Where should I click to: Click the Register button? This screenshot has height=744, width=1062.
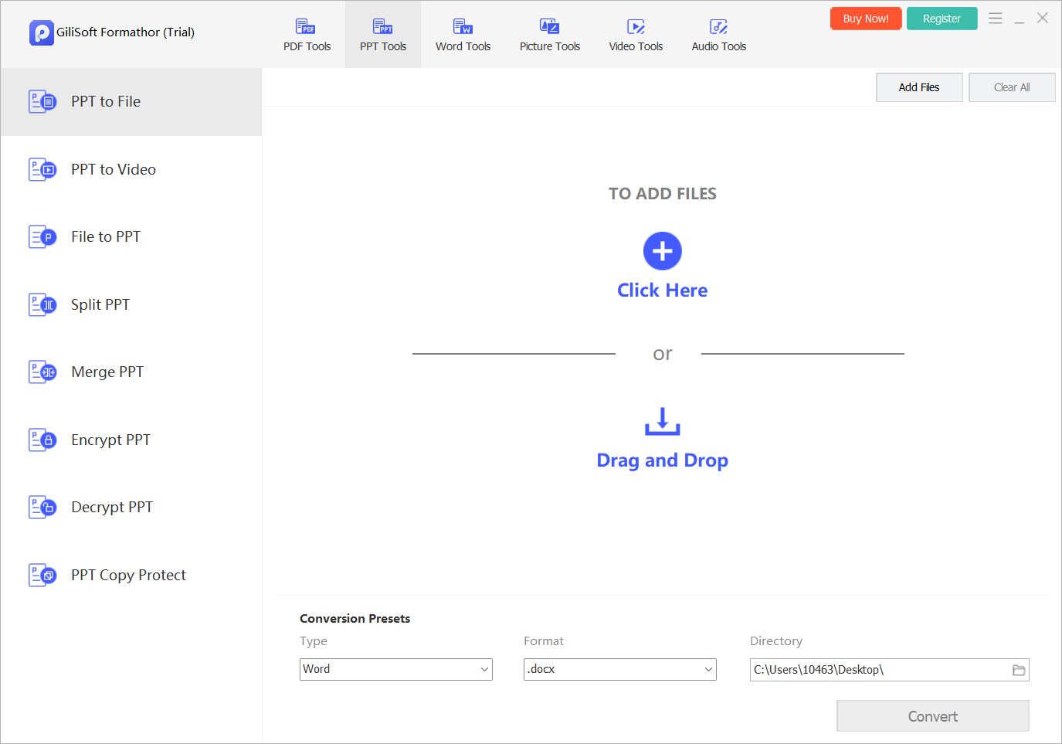point(942,19)
